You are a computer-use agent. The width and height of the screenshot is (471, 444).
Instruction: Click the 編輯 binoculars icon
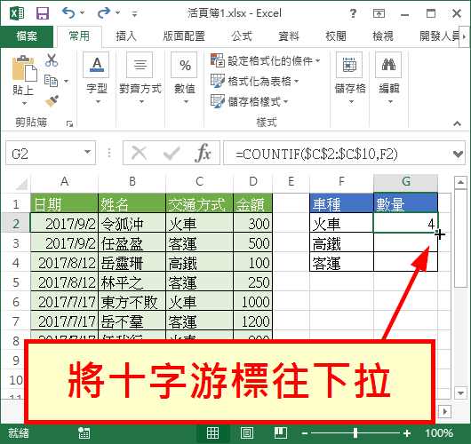388,65
